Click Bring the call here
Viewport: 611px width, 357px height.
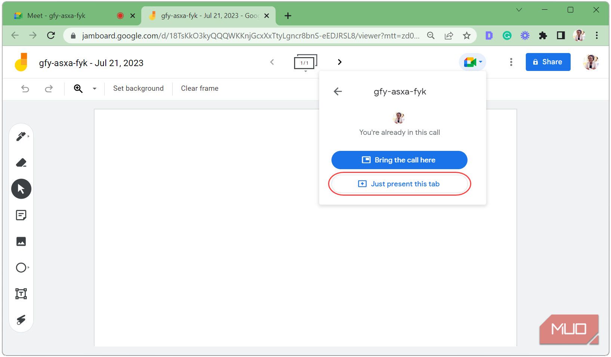tap(399, 160)
